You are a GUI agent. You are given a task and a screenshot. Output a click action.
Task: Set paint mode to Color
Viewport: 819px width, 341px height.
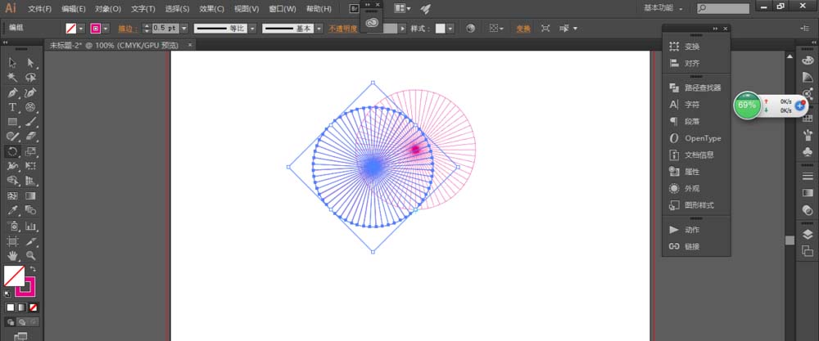[x=11, y=307]
